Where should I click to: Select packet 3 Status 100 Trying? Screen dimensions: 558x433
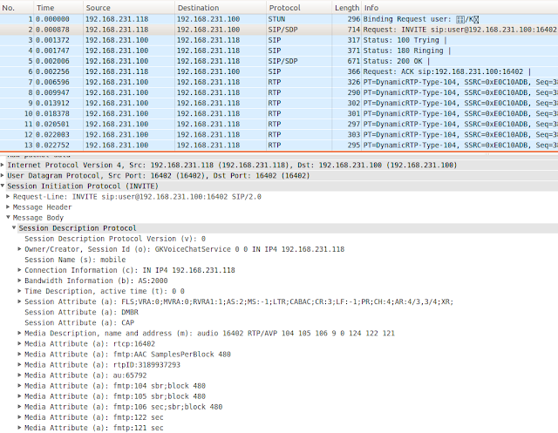(x=279, y=40)
